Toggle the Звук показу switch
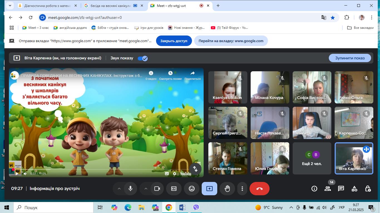The height and width of the screenshot is (213, 380). click(x=143, y=58)
